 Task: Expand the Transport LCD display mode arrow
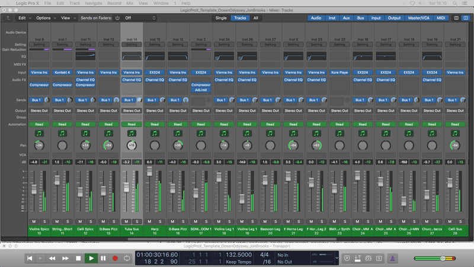[x=337, y=258]
